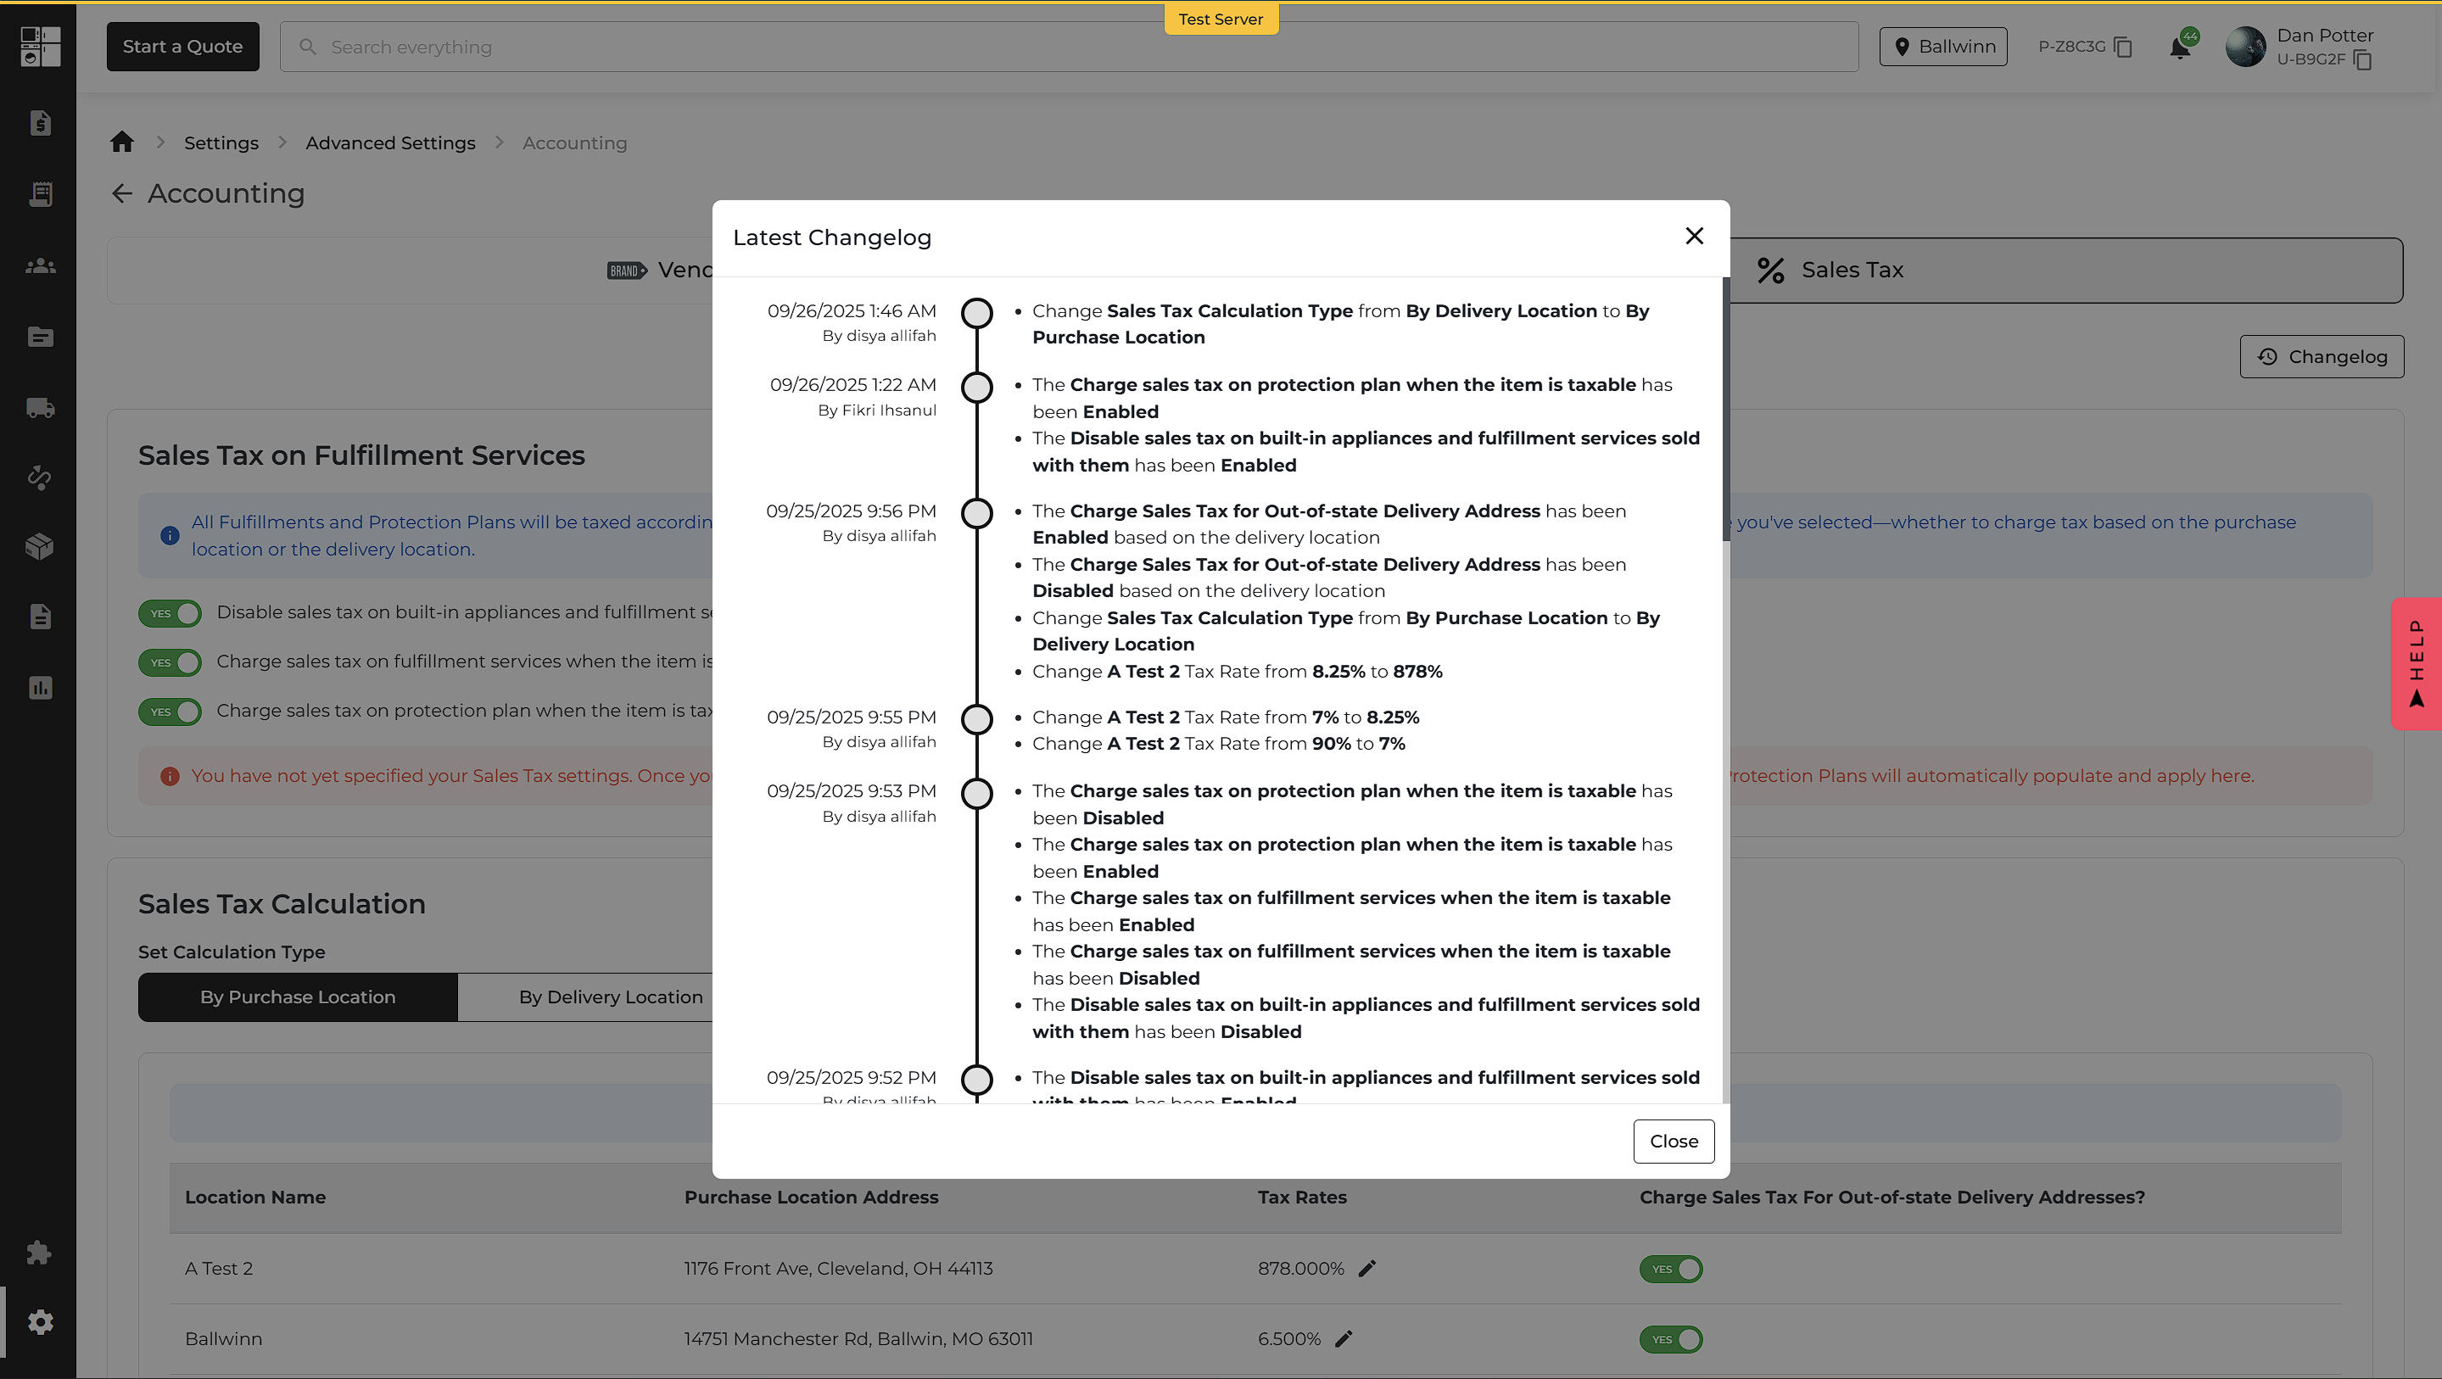Click the Location Name column header
Screen dimensions: 2442x1379
(x=255, y=1197)
